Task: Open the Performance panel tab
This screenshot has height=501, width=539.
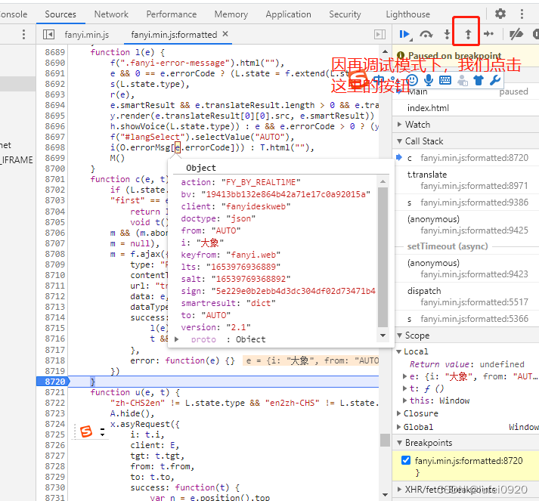Action: (x=171, y=14)
